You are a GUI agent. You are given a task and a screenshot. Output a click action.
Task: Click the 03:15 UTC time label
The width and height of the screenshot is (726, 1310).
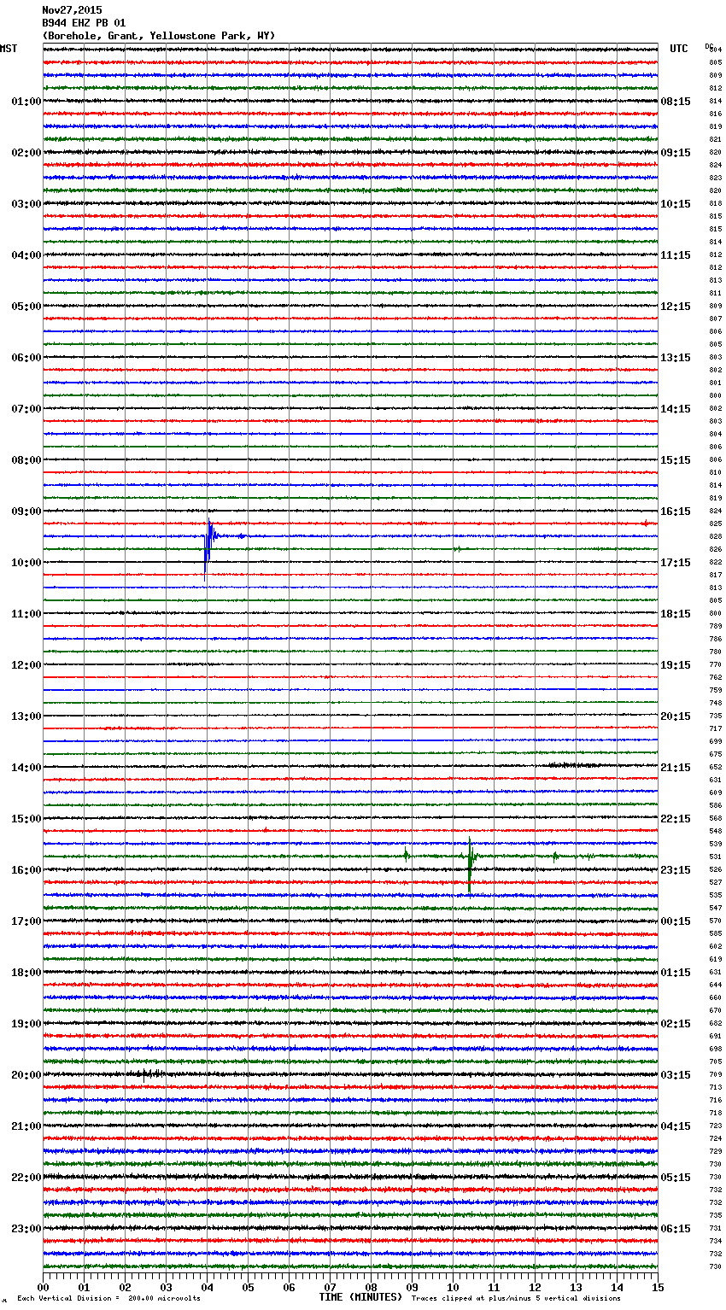[676, 1075]
